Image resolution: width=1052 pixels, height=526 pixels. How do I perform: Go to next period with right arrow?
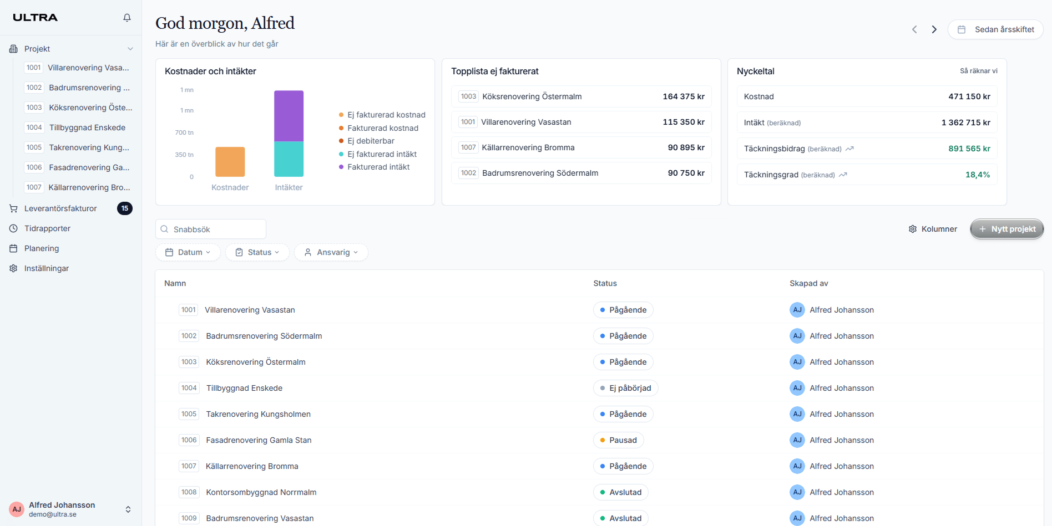pyautogui.click(x=934, y=29)
